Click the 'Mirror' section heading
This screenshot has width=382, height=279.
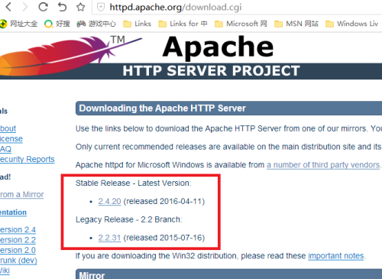[x=92, y=275]
